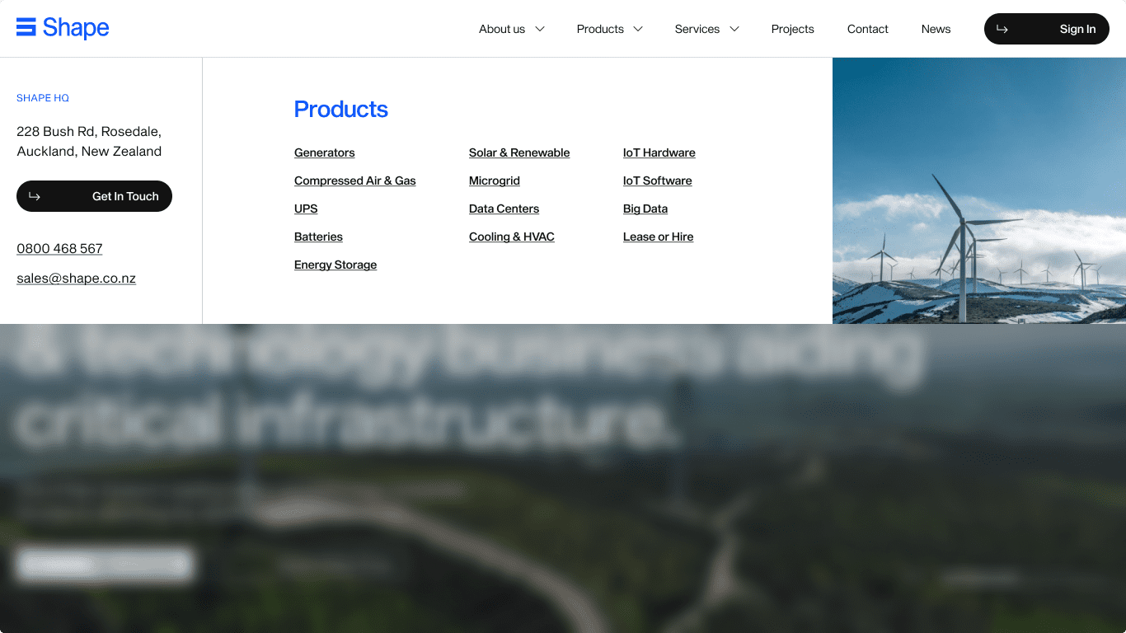
Task: Click the wind turbine image
Action: (979, 190)
